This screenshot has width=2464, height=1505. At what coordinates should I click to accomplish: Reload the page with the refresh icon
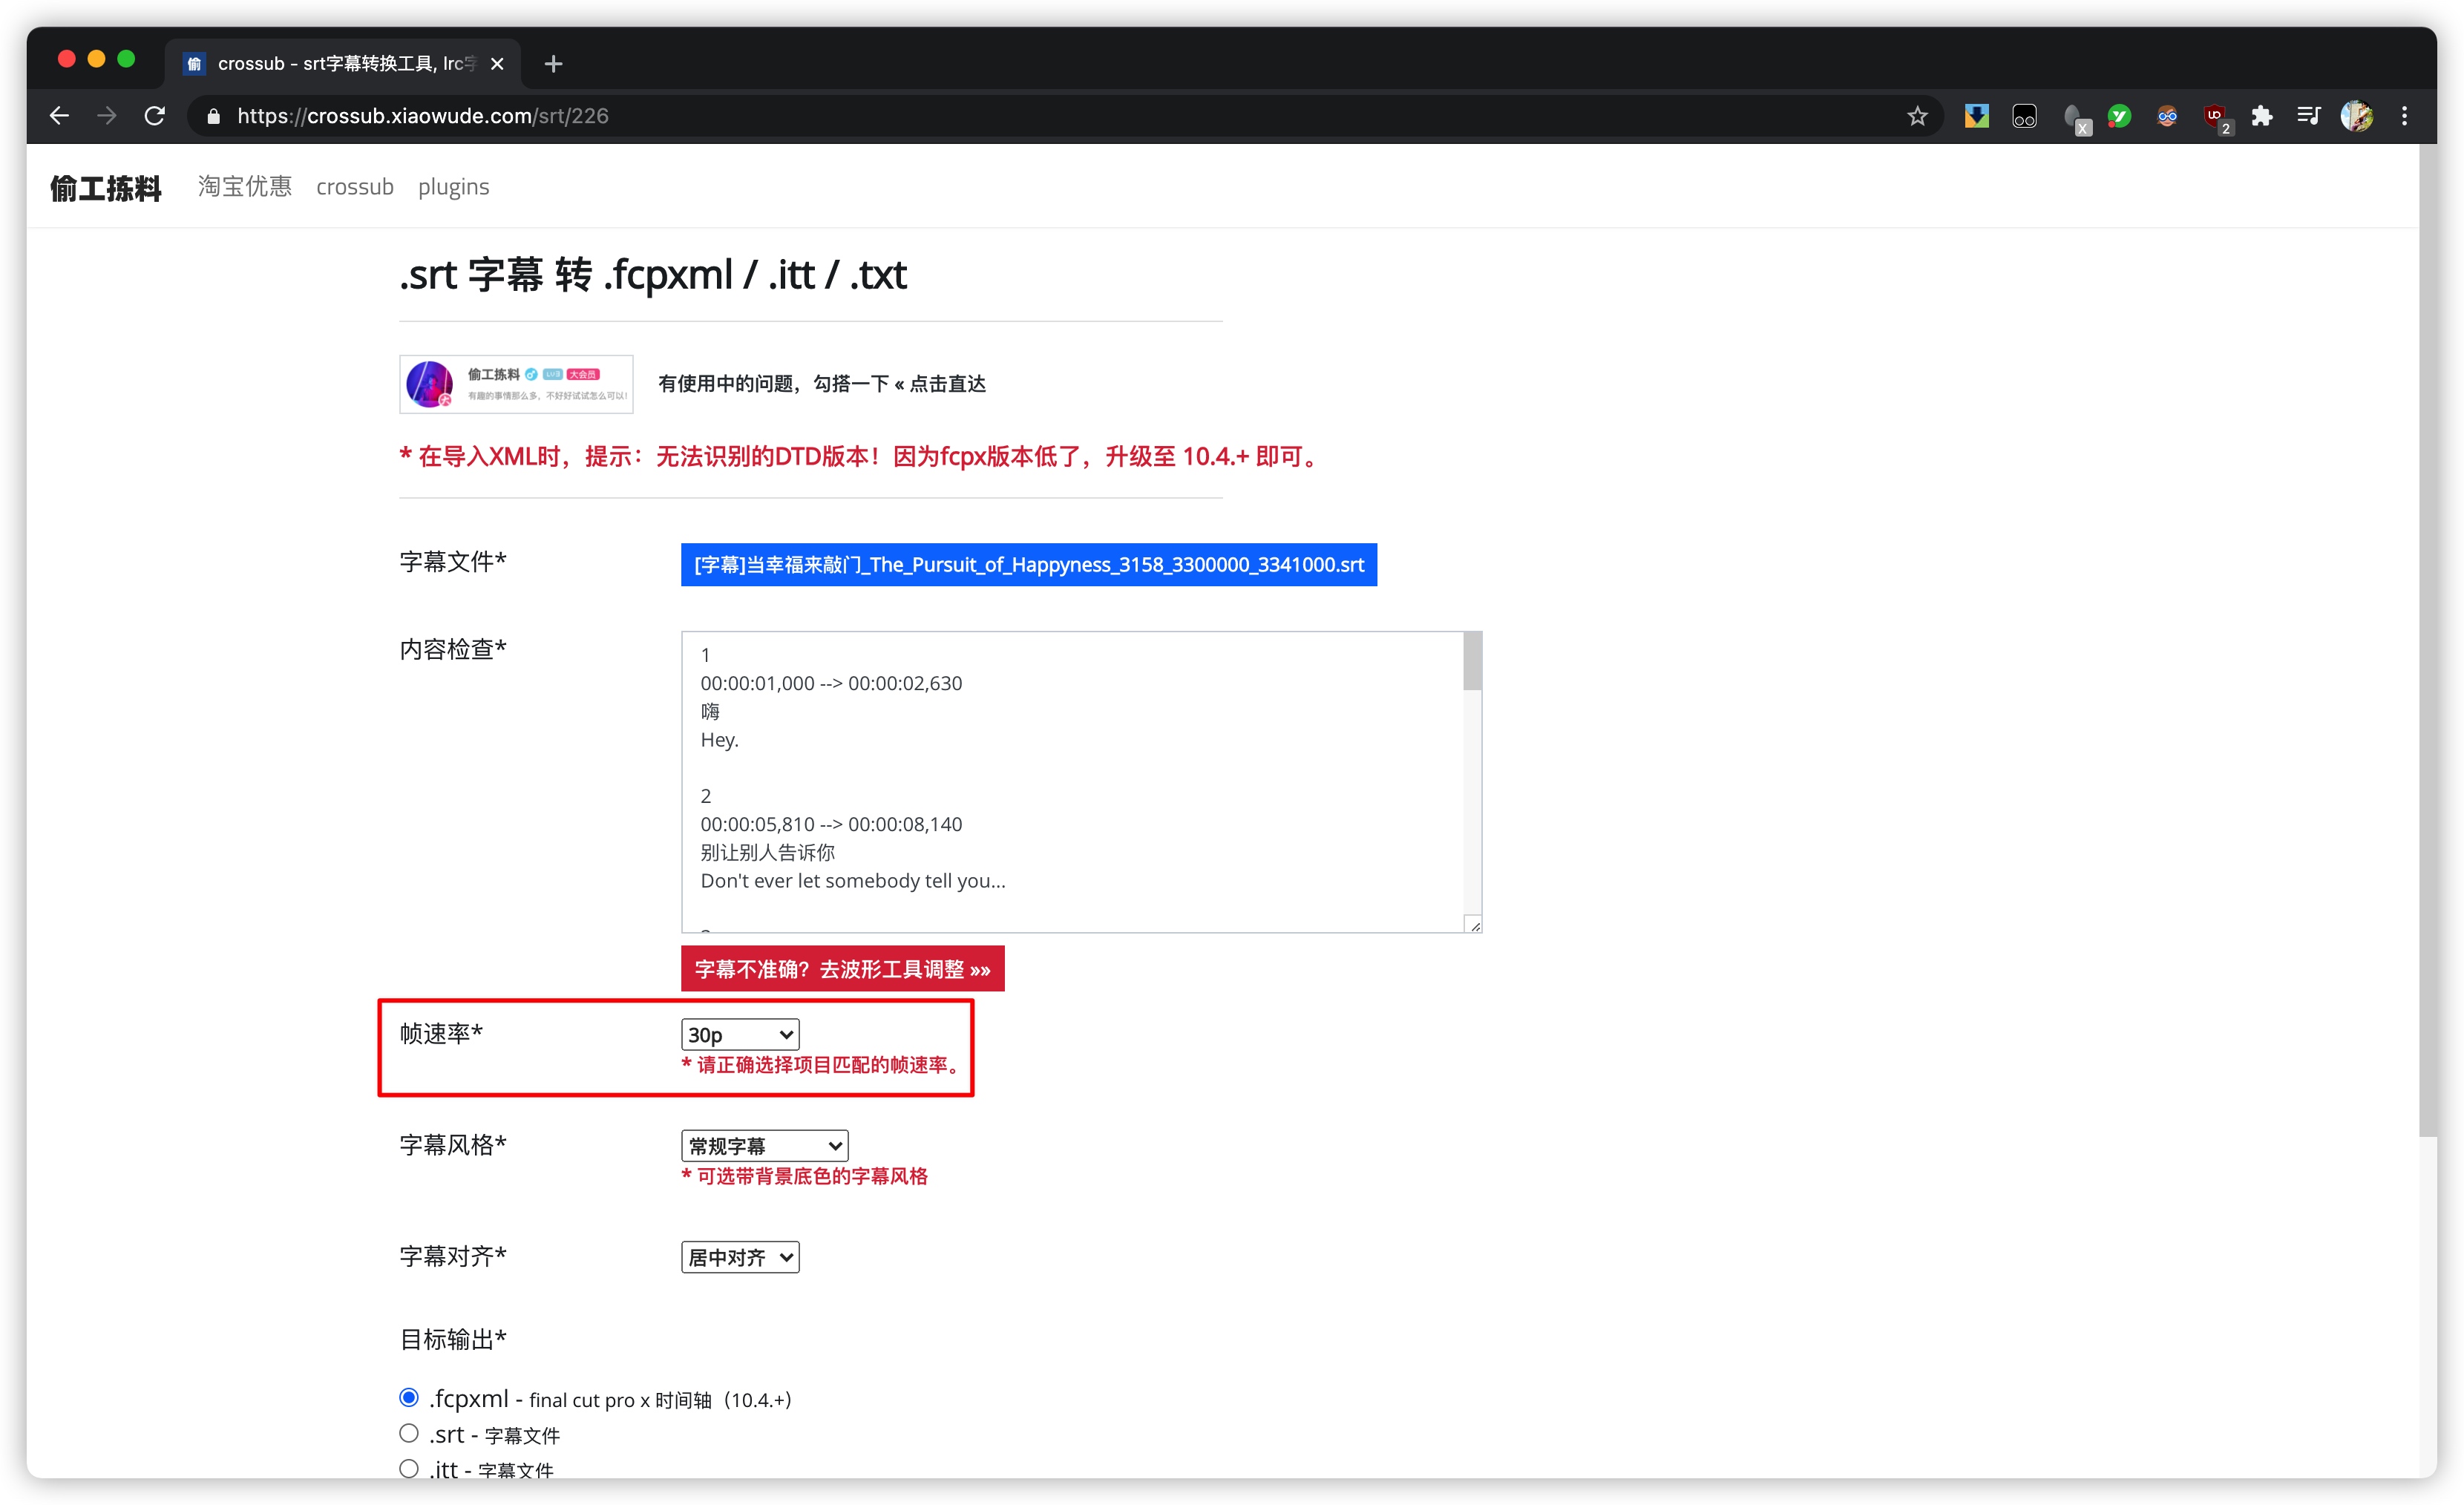pyautogui.click(x=154, y=116)
